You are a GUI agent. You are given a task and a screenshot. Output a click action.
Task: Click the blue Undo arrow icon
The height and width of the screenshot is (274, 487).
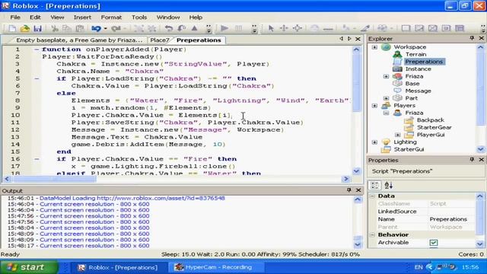point(96,29)
